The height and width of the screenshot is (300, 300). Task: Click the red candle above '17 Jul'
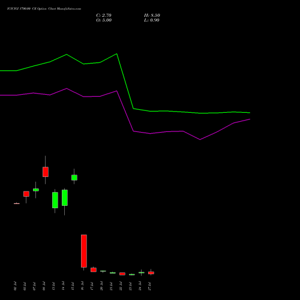[94, 270]
